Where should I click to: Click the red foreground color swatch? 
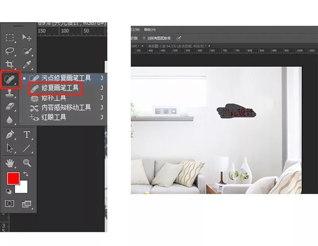tap(13, 178)
